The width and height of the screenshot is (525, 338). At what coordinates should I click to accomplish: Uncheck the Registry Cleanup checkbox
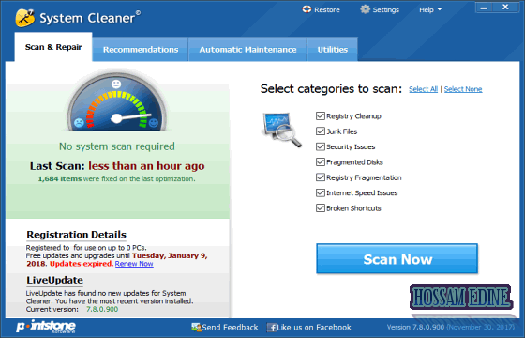pos(321,116)
